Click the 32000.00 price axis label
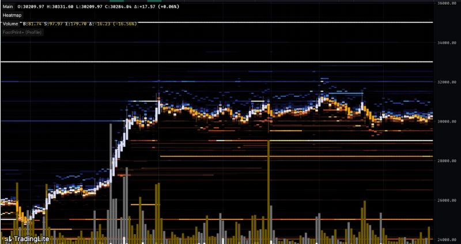This screenshot has width=461, height=244. click(x=447, y=82)
